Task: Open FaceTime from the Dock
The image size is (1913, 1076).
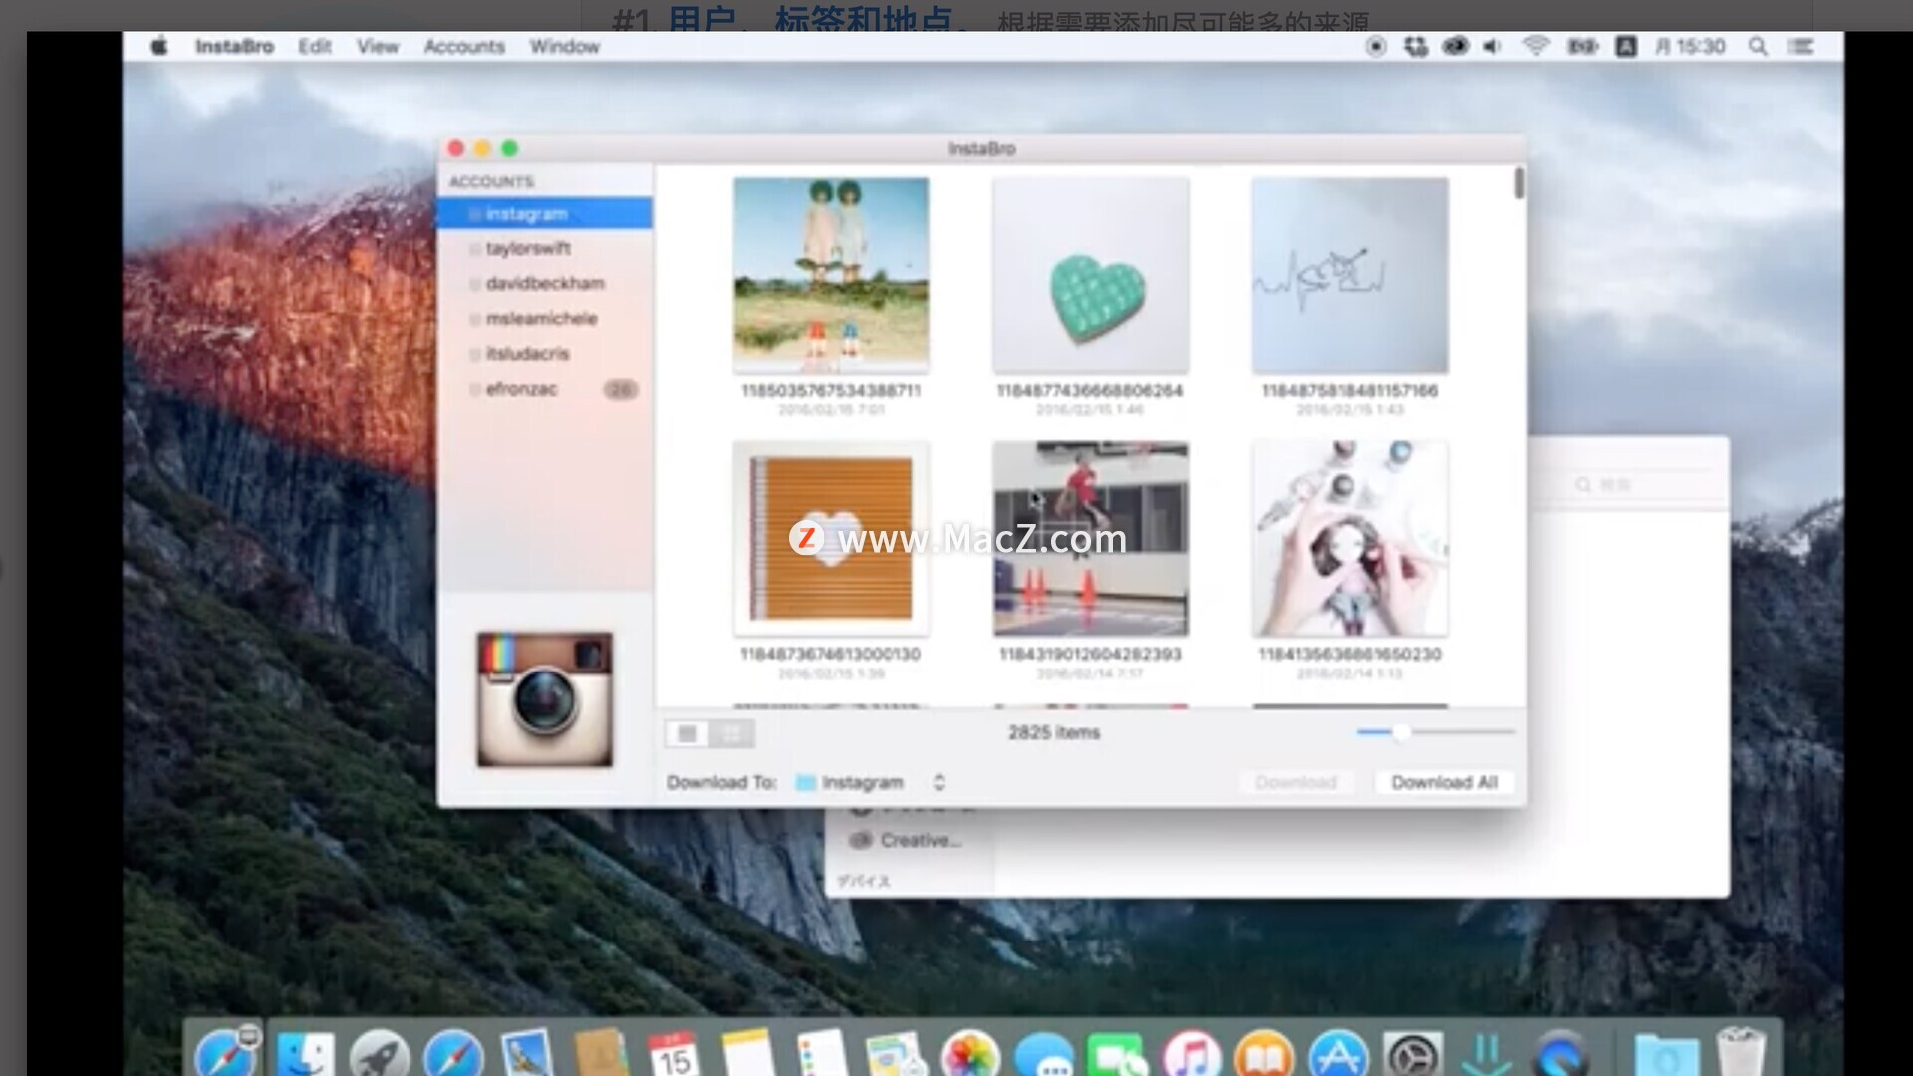Action: 1118,1056
